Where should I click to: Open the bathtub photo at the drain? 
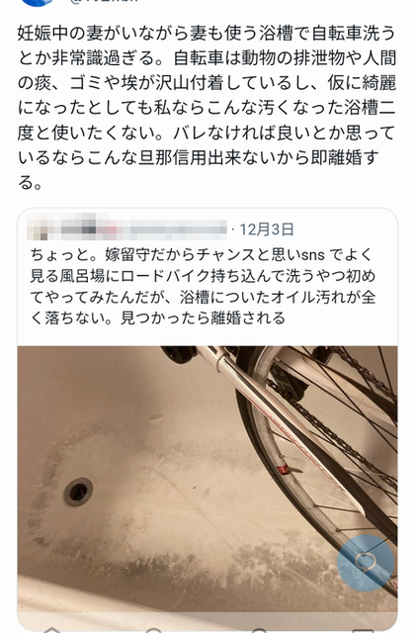pyautogui.click(x=78, y=492)
